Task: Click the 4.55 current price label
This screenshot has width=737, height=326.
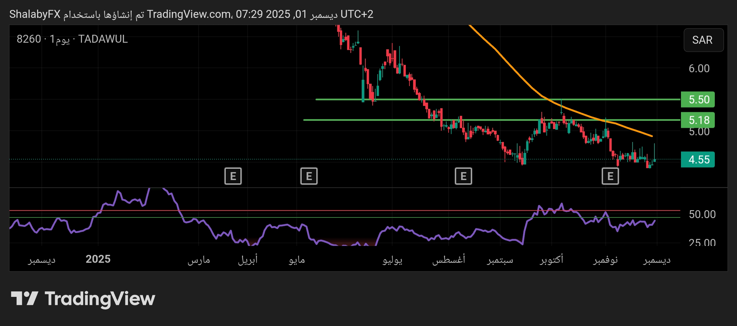Action: [x=698, y=160]
